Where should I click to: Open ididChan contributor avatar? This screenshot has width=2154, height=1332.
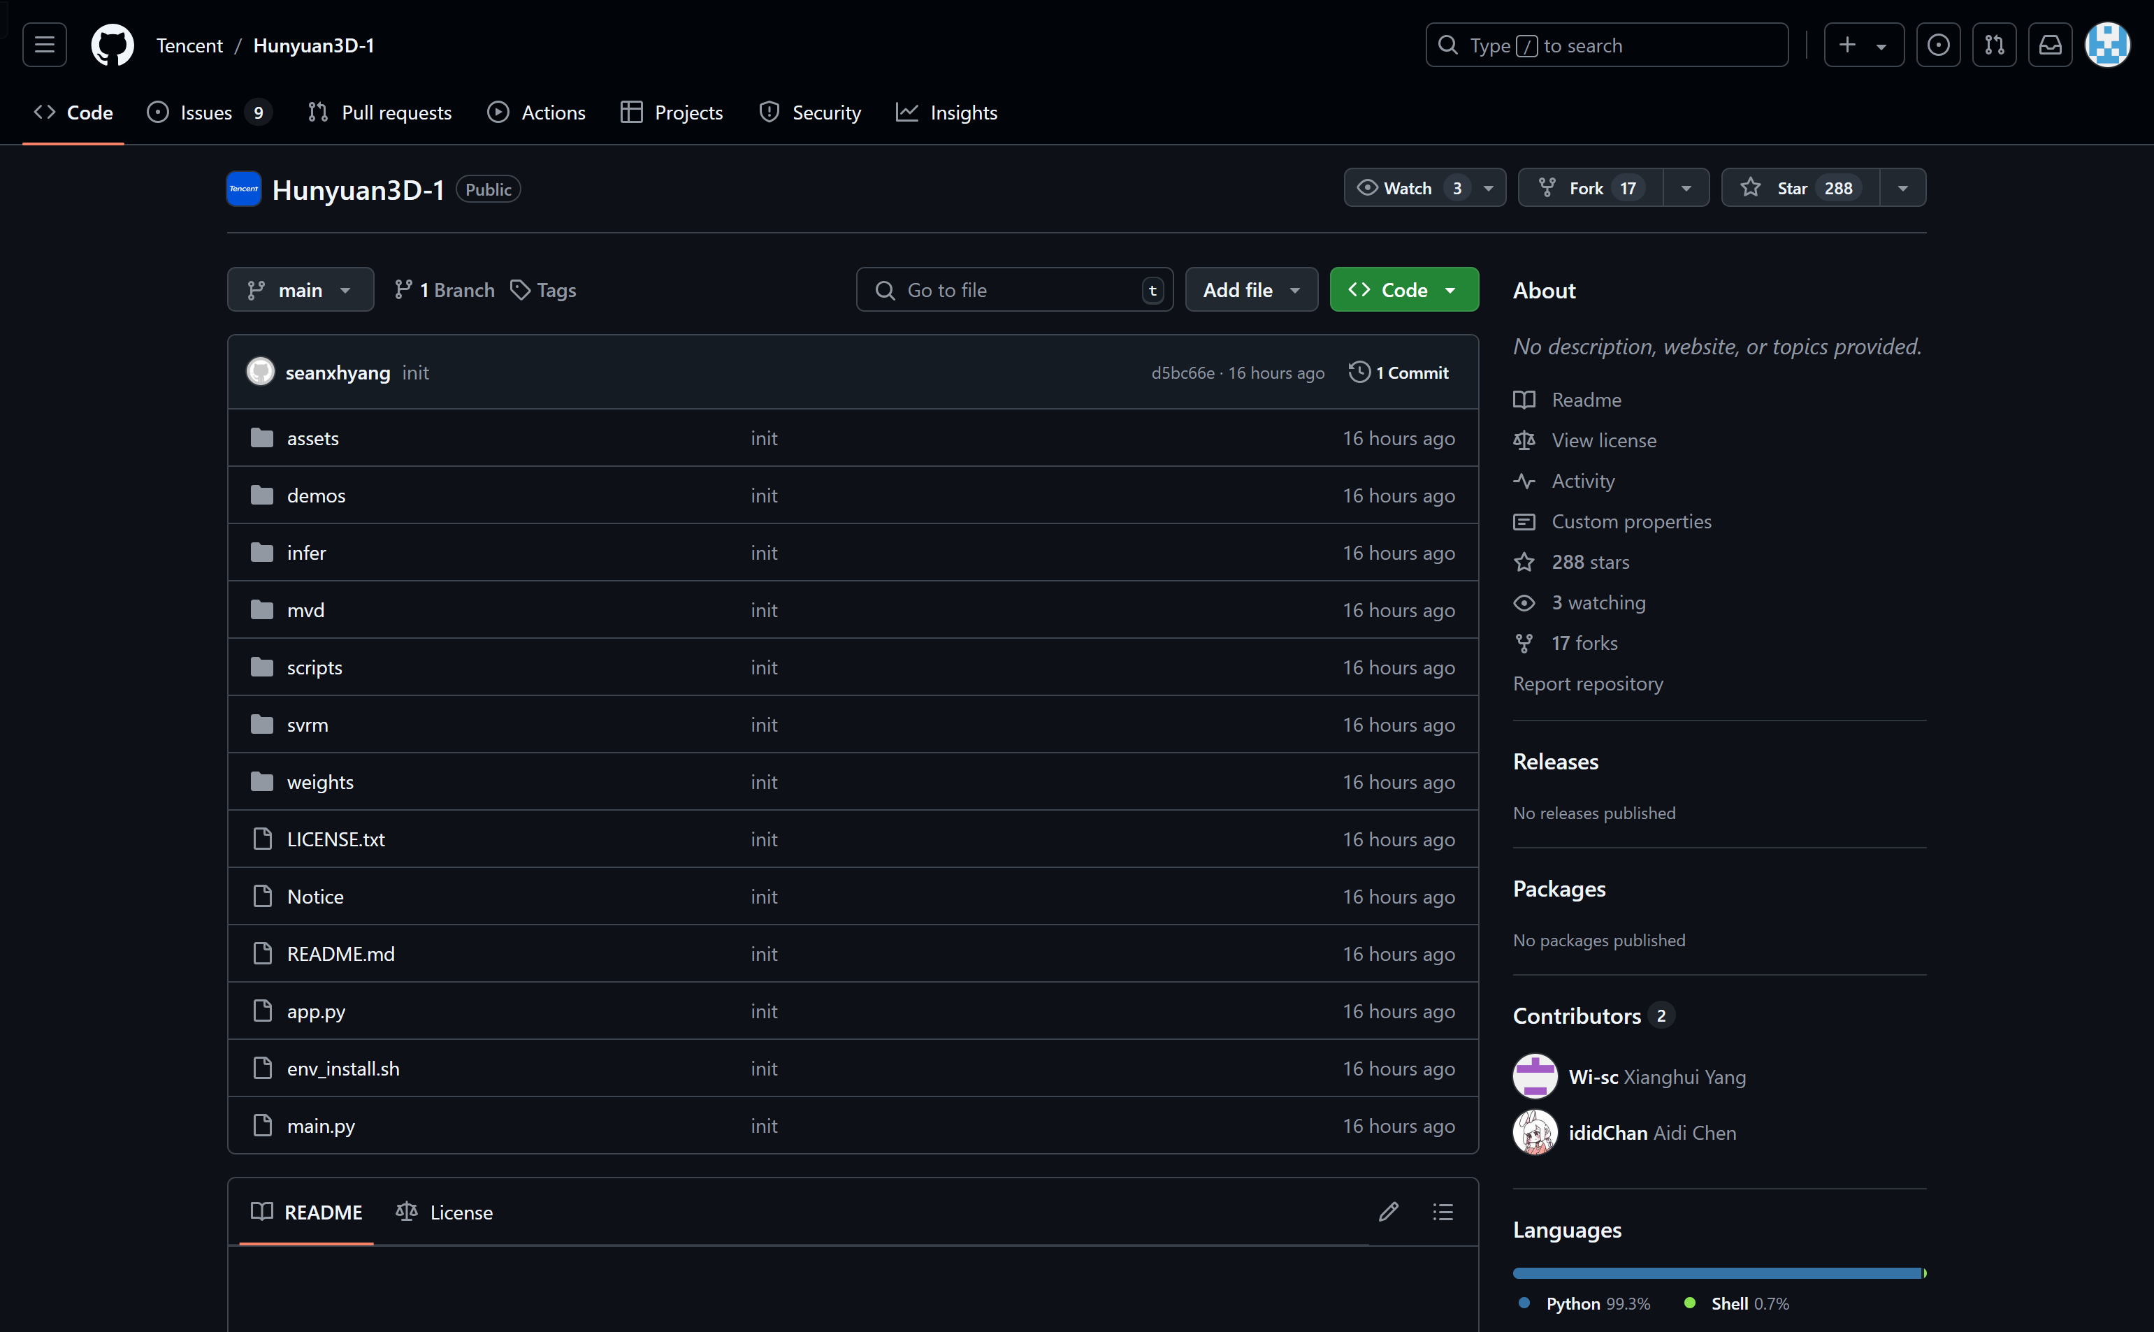(x=1535, y=1133)
